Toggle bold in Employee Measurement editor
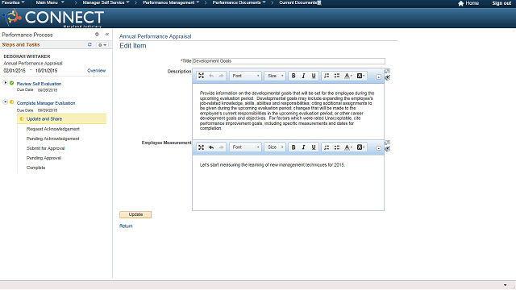 293,147
